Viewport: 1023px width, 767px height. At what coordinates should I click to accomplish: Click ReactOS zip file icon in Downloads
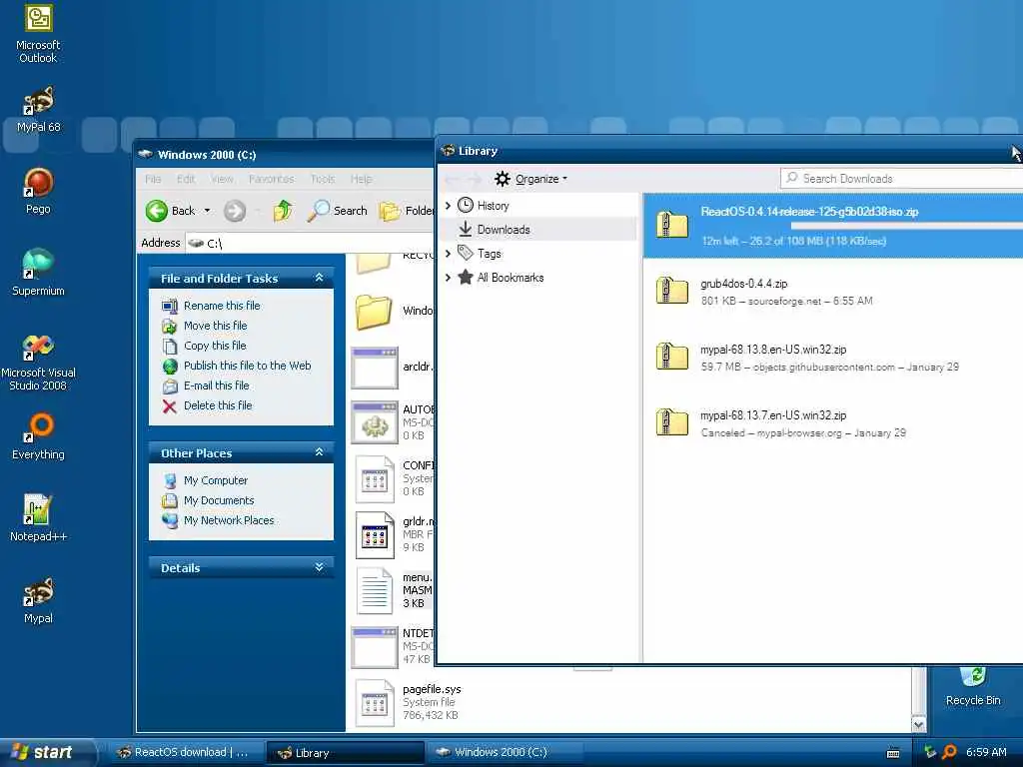pos(672,225)
